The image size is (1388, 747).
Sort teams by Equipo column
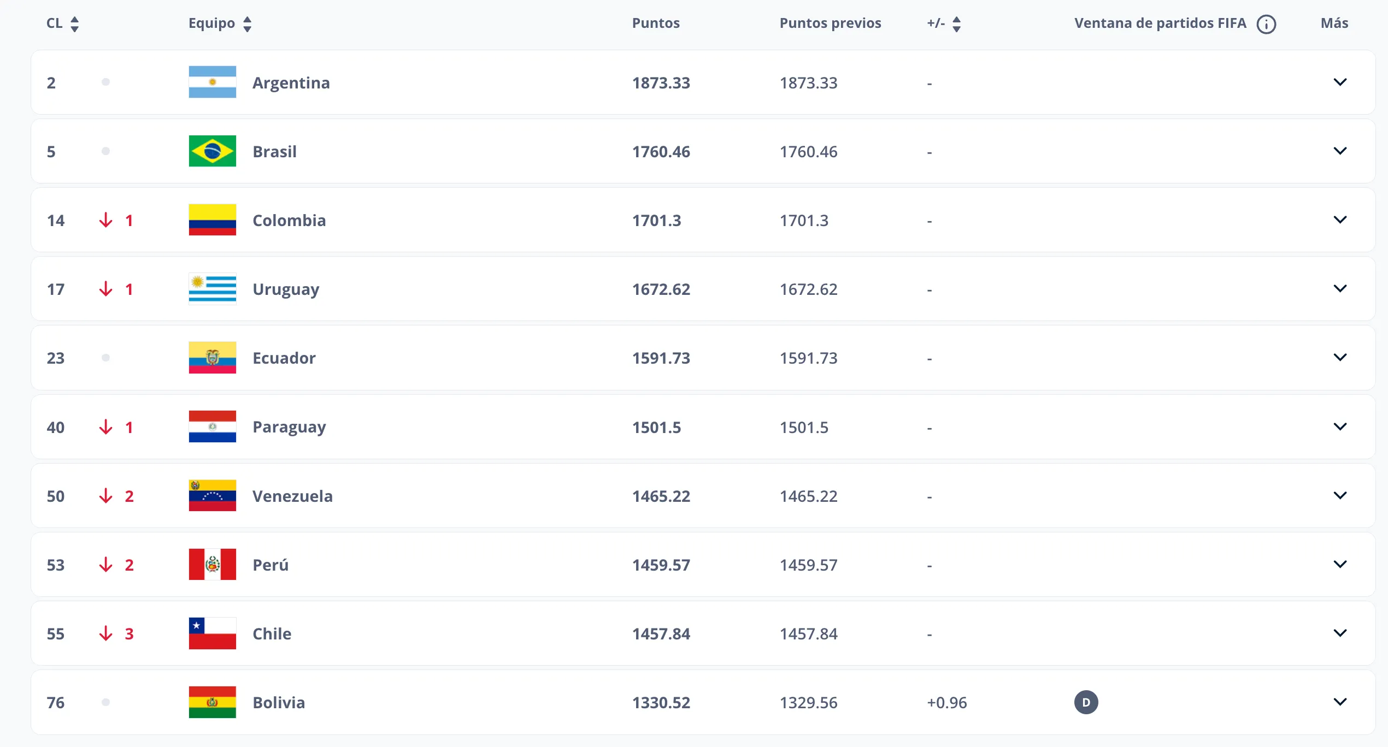[x=247, y=23]
